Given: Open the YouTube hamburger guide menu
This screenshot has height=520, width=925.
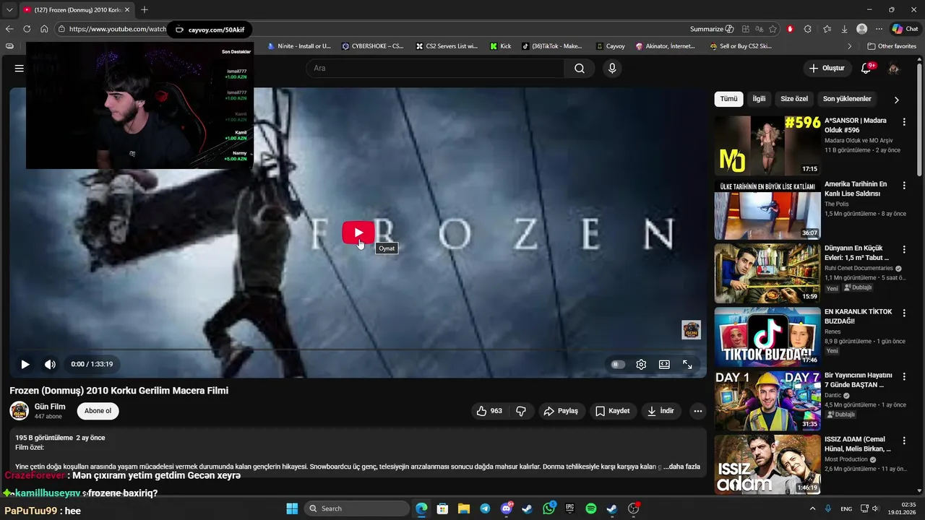Looking at the screenshot, I should coord(20,69).
